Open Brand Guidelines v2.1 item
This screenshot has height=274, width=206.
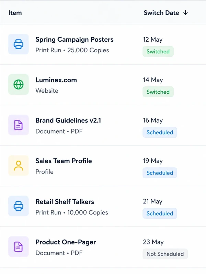click(x=68, y=120)
